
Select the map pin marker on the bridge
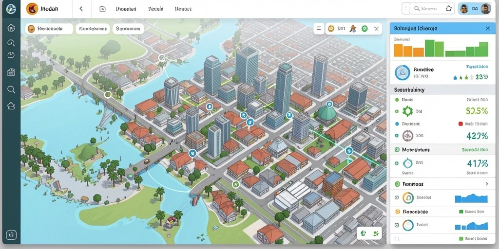click(x=108, y=94)
